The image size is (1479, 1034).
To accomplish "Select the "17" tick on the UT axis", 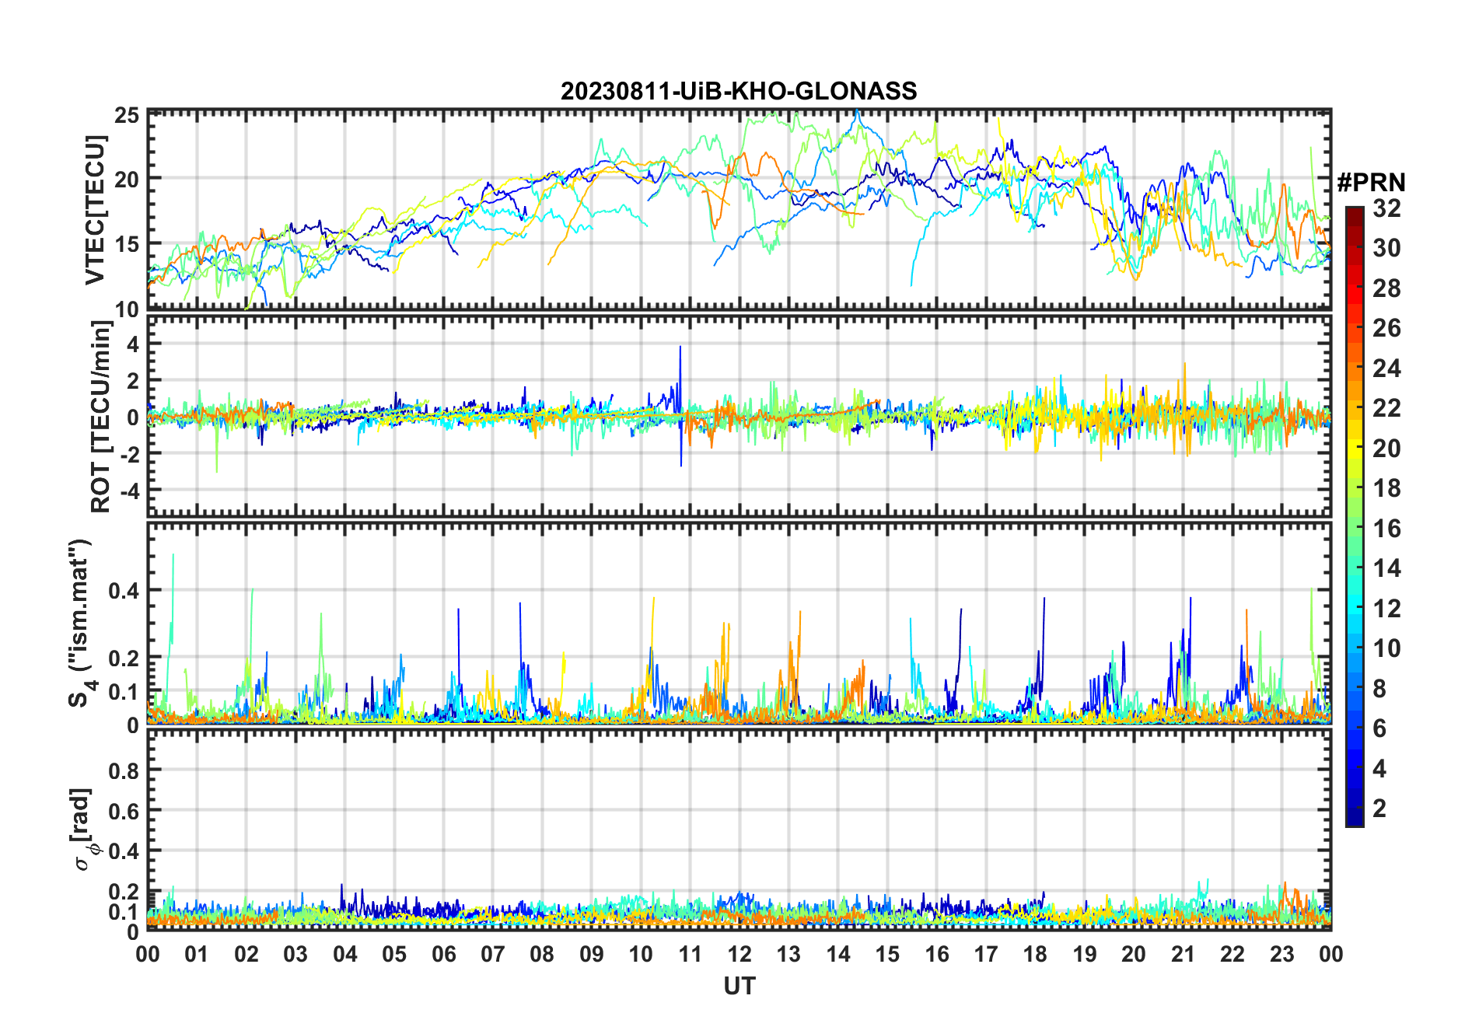I will (986, 954).
